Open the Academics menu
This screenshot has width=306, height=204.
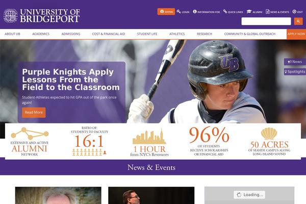[x=41, y=34]
